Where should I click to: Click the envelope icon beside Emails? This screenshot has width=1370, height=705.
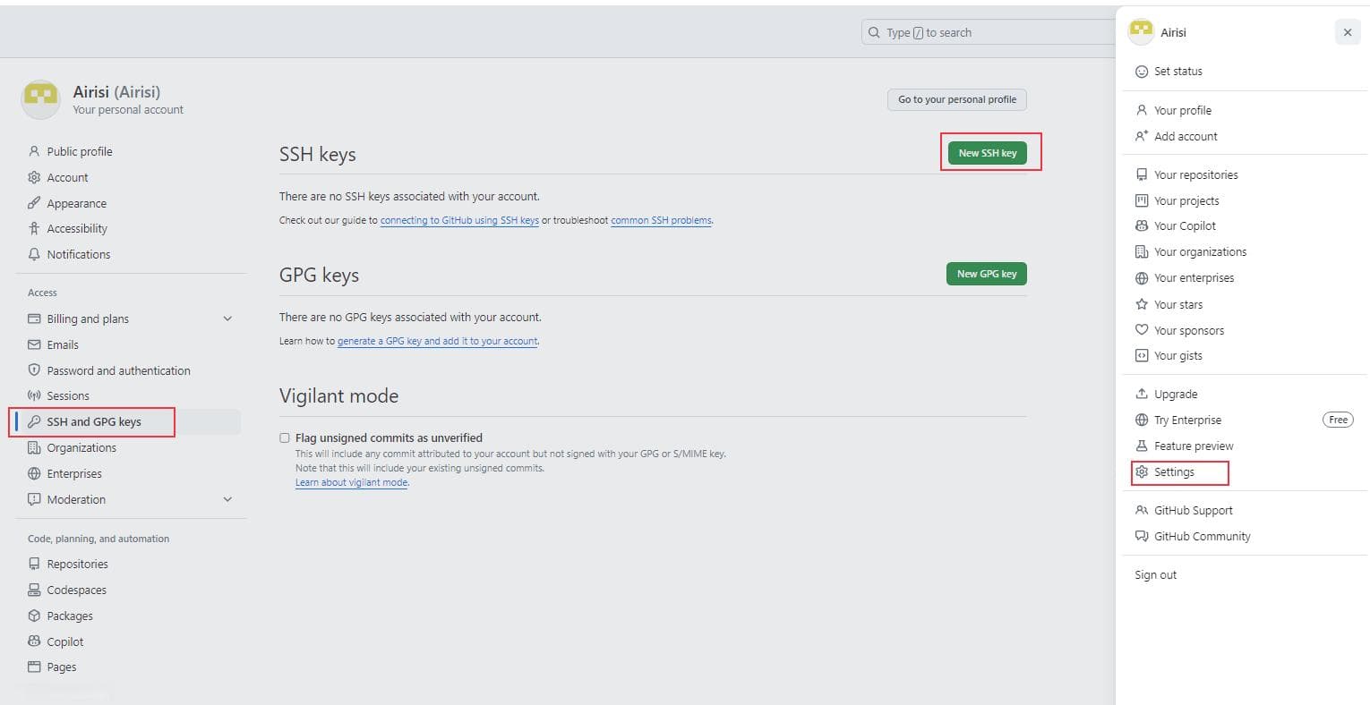[34, 344]
